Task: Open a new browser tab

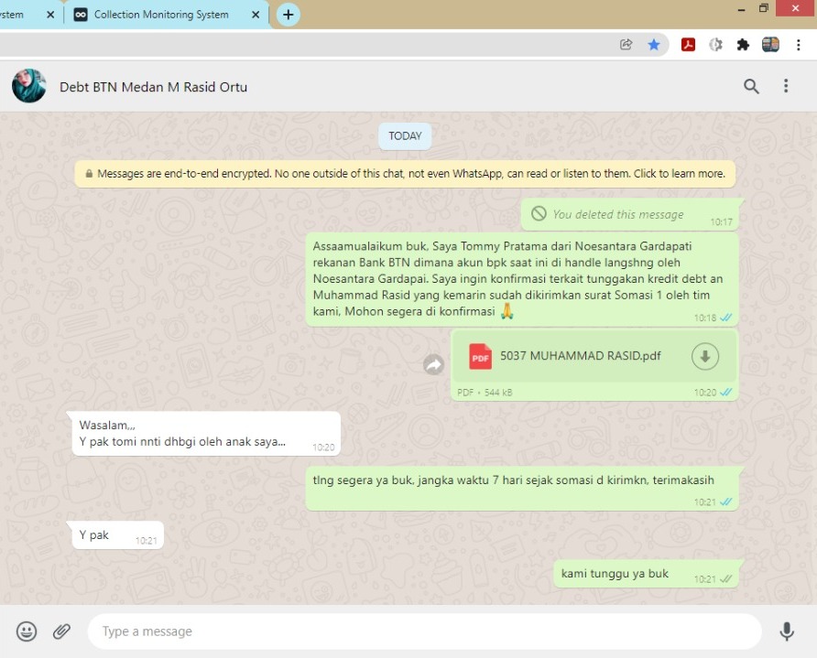Action: [x=289, y=15]
